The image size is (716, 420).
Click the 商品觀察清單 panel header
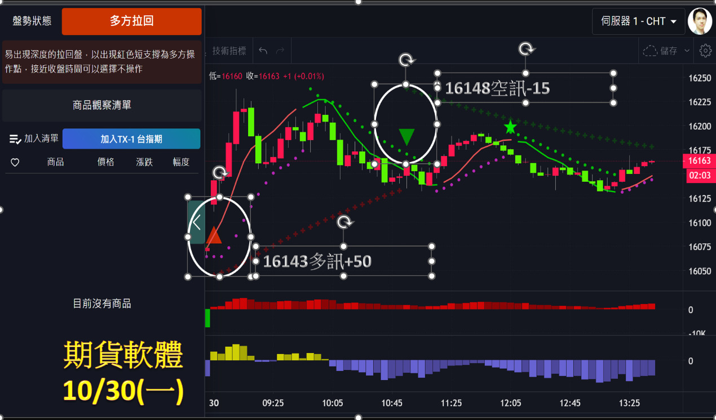coord(101,105)
